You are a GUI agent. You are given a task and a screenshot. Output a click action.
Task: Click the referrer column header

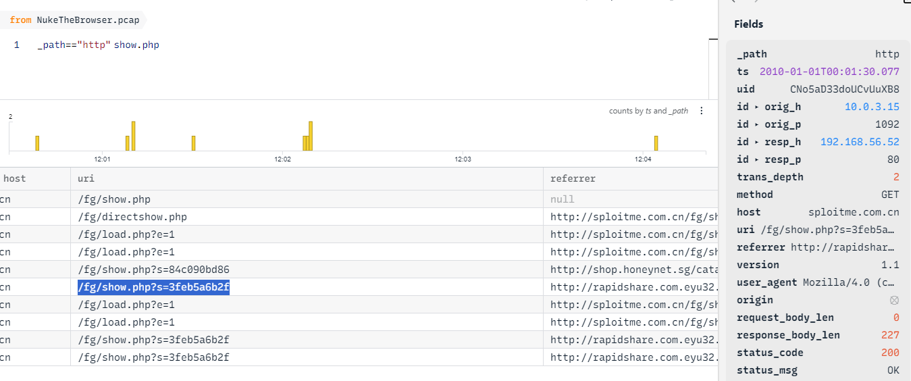pos(629,179)
